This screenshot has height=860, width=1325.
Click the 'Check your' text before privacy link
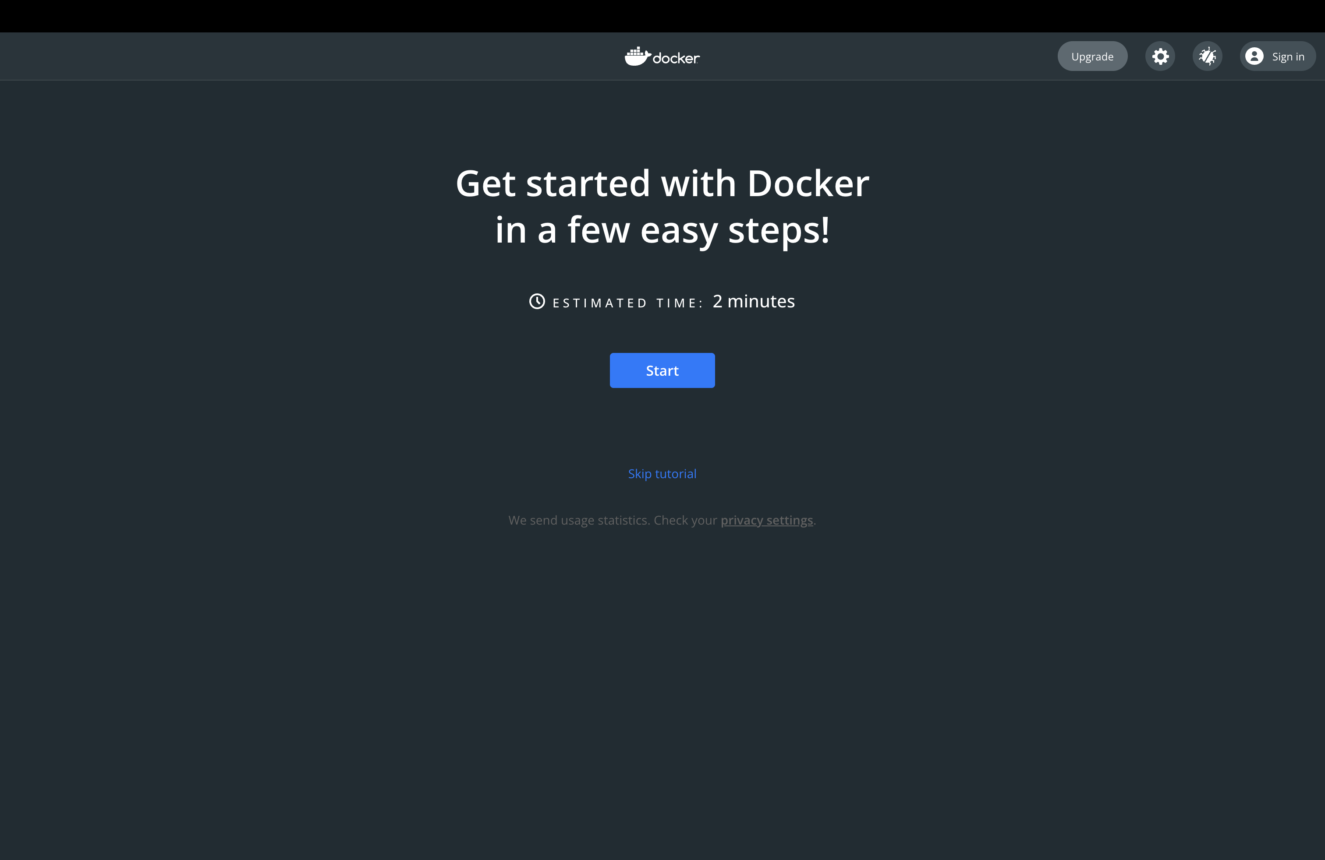click(x=685, y=520)
